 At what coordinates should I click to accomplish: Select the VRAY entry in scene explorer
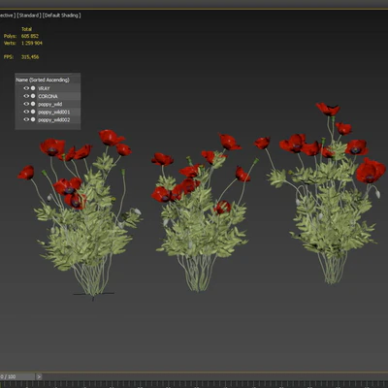click(44, 88)
